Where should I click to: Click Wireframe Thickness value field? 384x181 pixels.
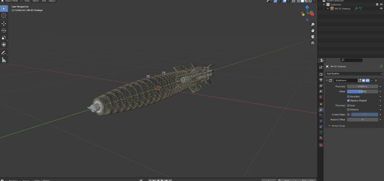[x=362, y=87]
